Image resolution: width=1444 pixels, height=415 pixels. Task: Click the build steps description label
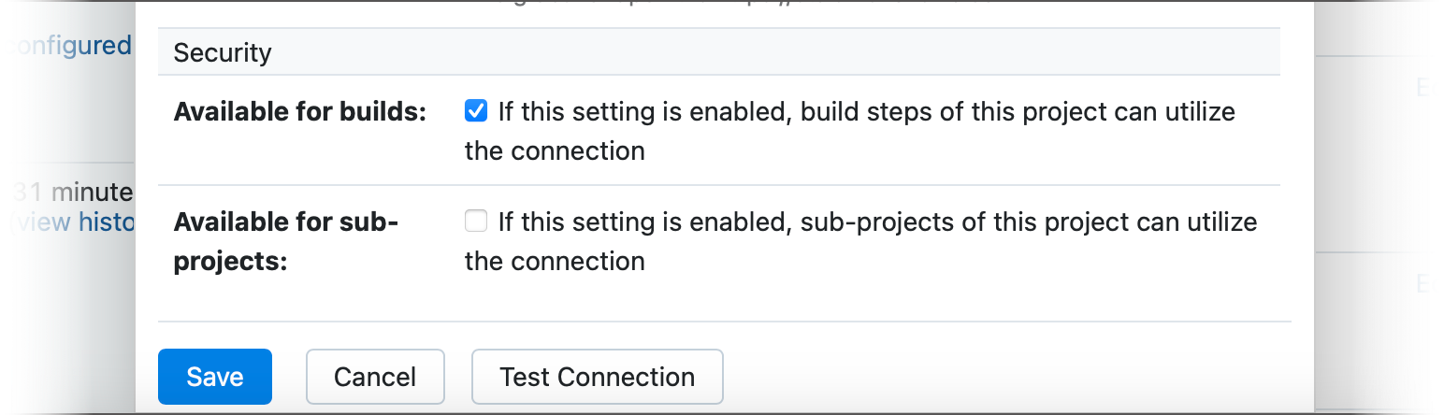pyautogui.click(x=866, y=112)
